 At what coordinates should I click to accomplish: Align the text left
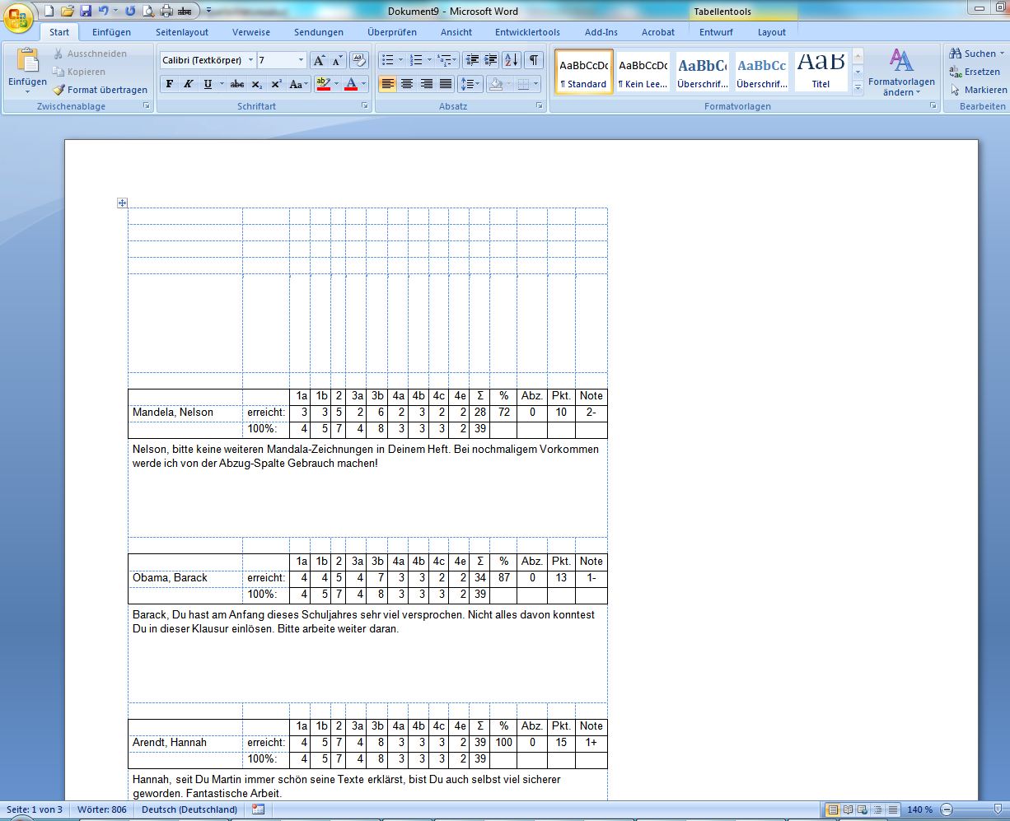[387, 84]
